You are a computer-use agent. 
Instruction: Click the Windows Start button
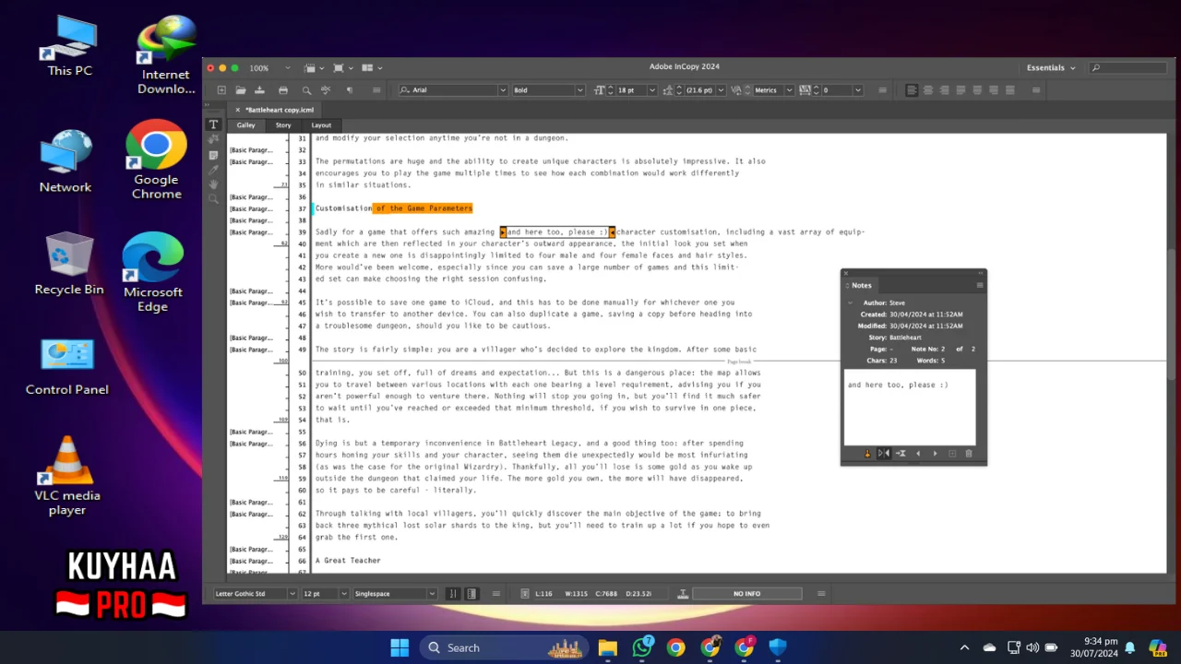pyautogui.click(x=400, y=647)
